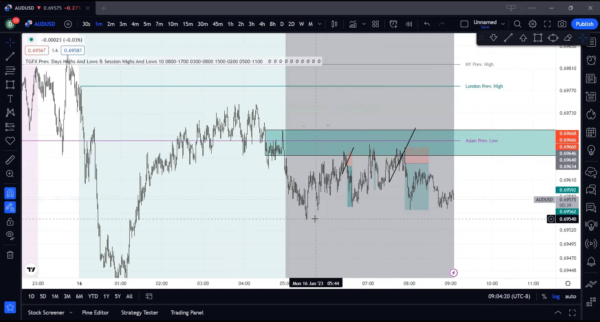Toggle the drawings visibility eye icon
This screenshot has width=600, height=322.
point(10,235)
